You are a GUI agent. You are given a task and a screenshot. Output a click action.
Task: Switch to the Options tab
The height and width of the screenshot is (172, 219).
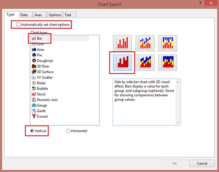(55, 15)
